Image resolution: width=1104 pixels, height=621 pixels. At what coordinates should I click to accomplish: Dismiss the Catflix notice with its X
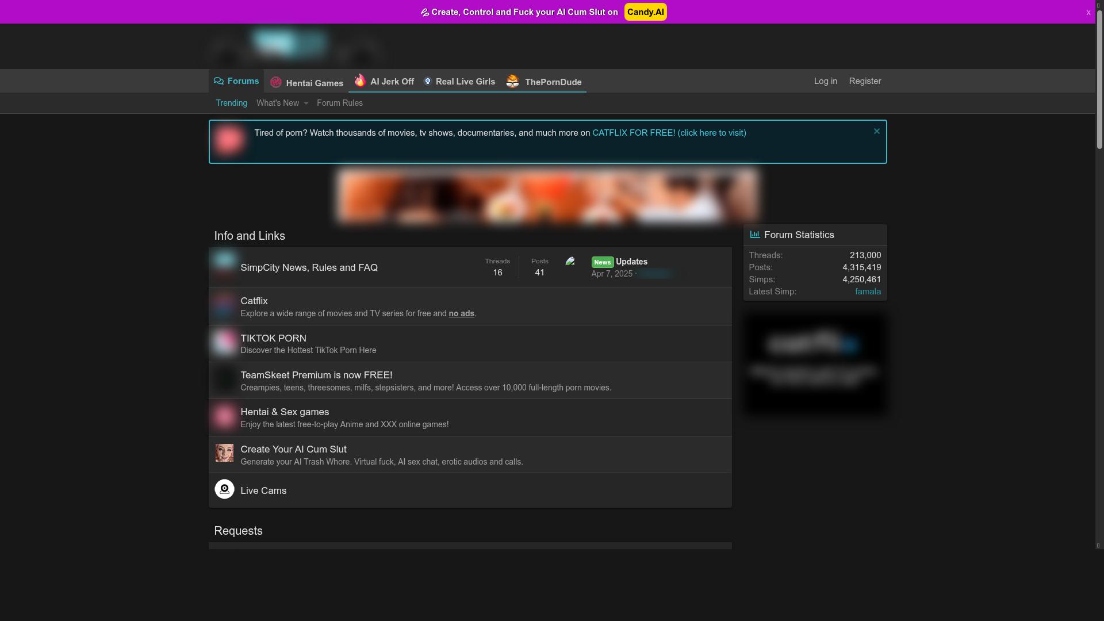(x=876, y=131)
